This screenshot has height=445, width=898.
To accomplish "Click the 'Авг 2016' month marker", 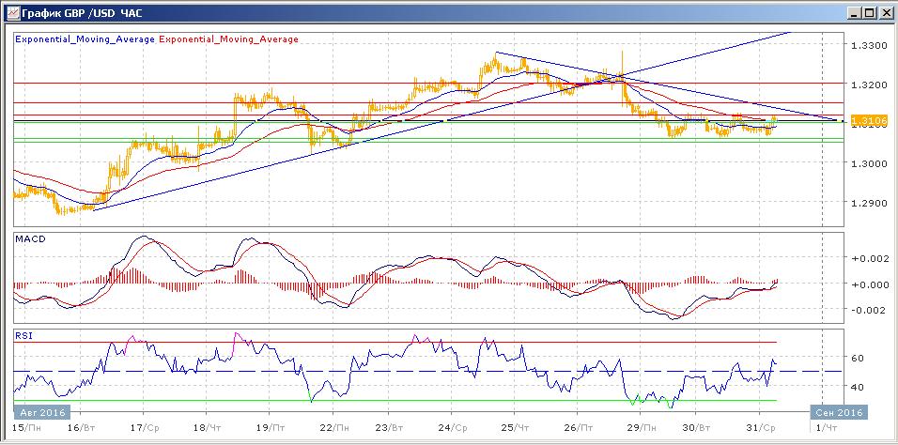I will [x=43, y=411].
